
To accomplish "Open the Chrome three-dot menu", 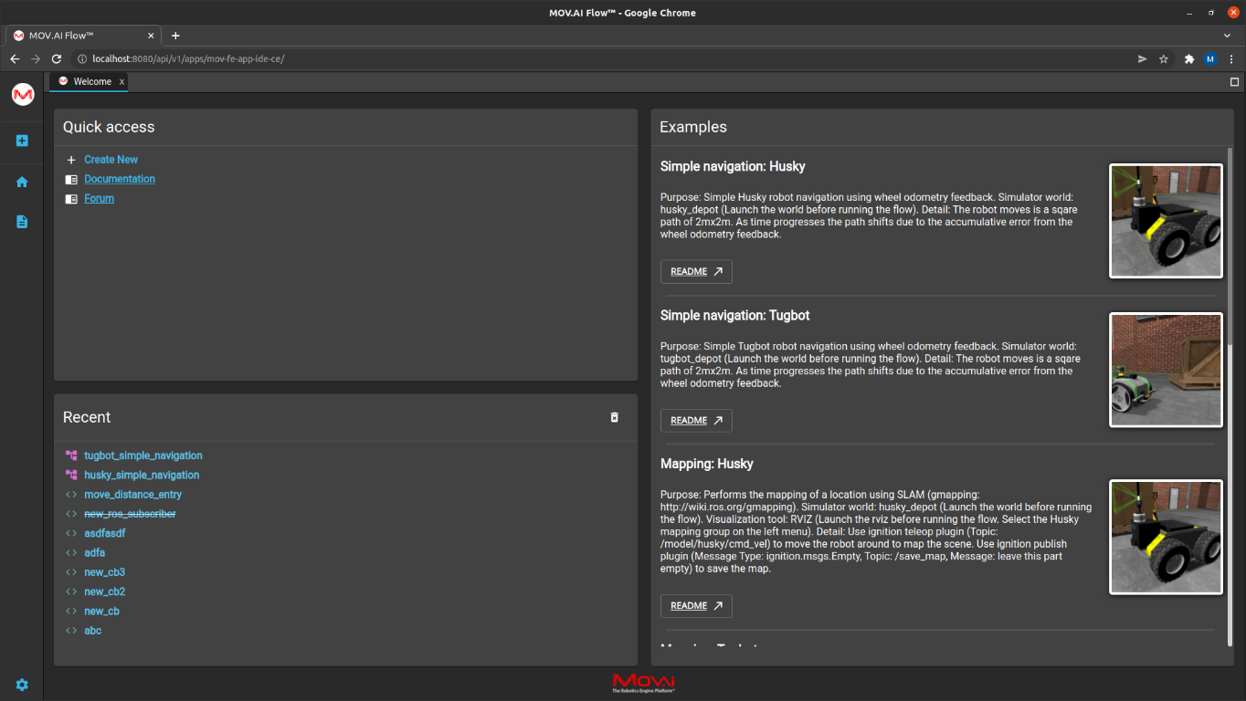I will (x=1231, y=58).
